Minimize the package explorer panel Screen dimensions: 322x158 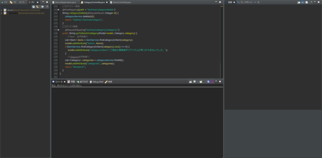pos(43,2)
